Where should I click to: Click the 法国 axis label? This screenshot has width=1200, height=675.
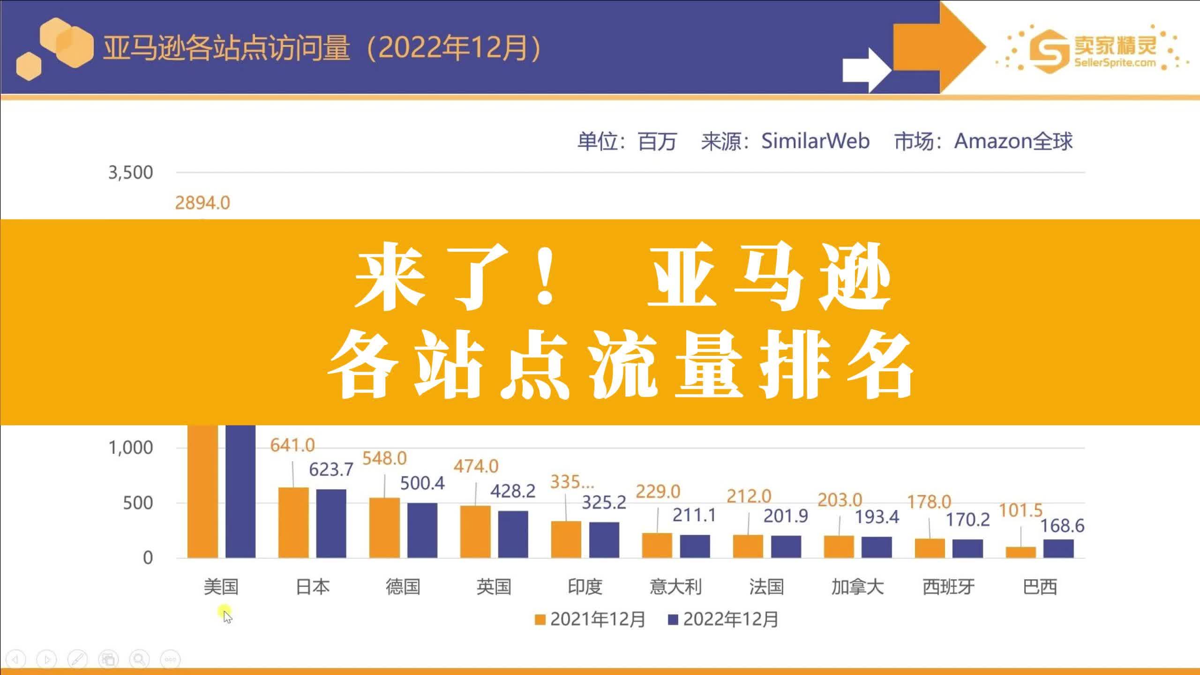click(x=766, y=587)
